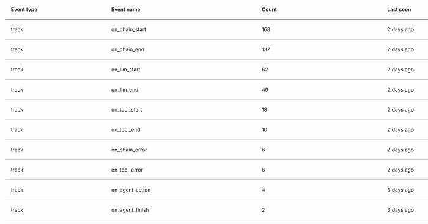The width and height of the screenshot is (428, 224).
Task: Select the on_chain_start event row
Action: (216, 29)
